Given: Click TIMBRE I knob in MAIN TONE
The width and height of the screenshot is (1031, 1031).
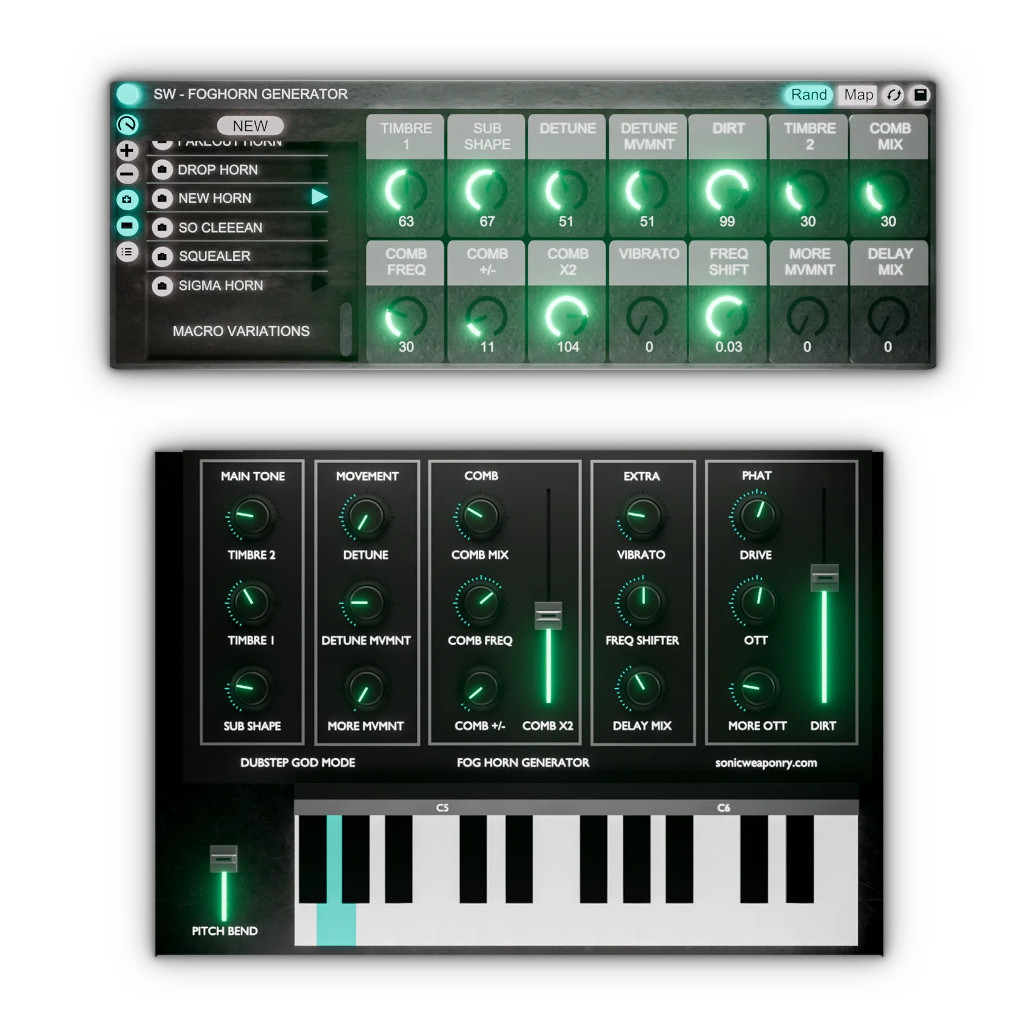Looking at the screenshot, I should coord(251,602).
